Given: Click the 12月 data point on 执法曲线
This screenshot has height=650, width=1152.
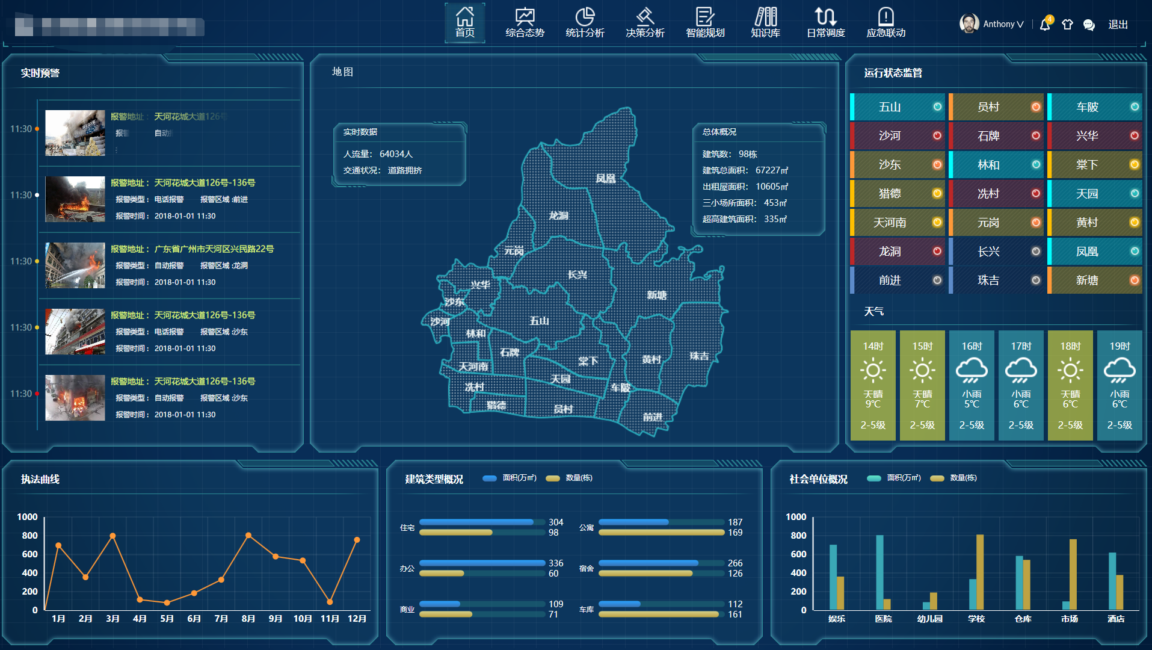Looking at the screenshot, I should (x=357, y=540).
